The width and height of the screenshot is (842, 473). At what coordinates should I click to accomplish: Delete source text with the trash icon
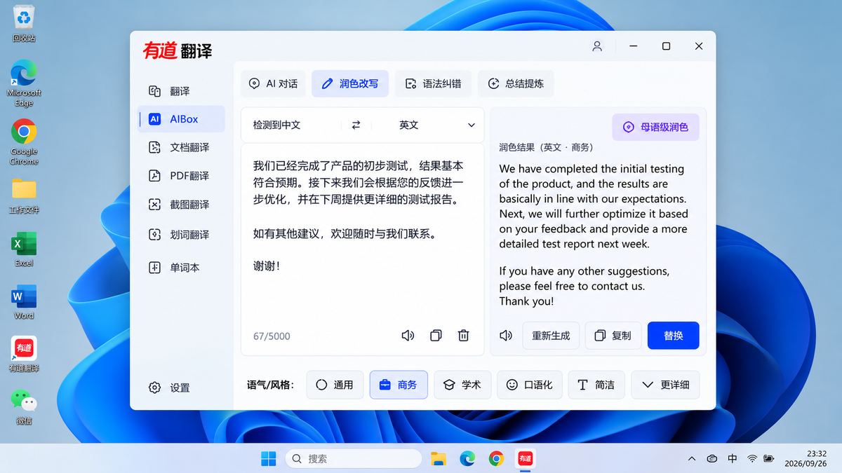click(x=463, y=336)
